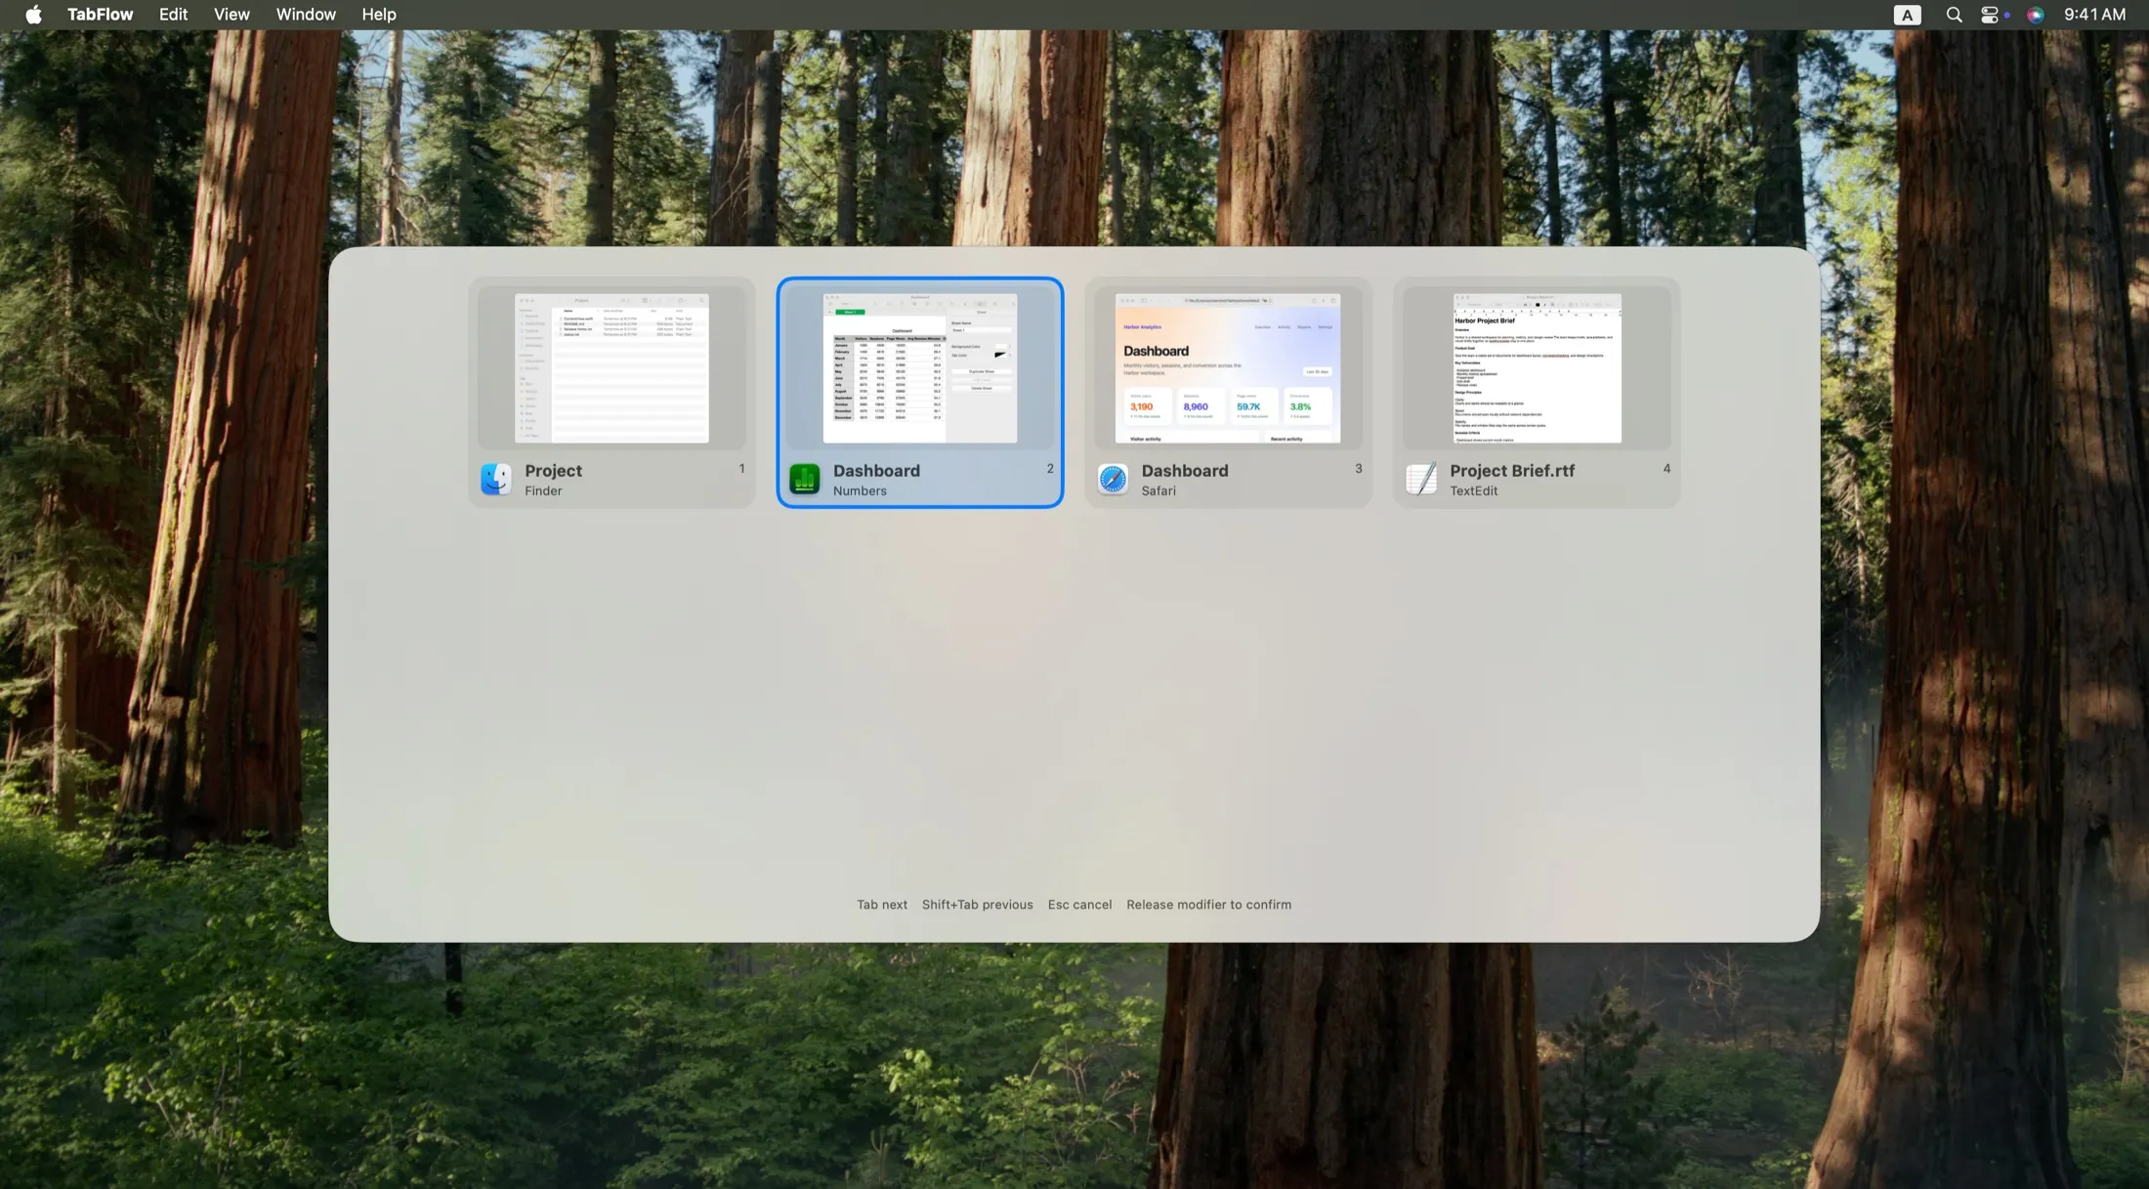Click the TextEdit app label
Image resolution: width=2149 pixels, height=1189 pixels.
(1473, 491)
